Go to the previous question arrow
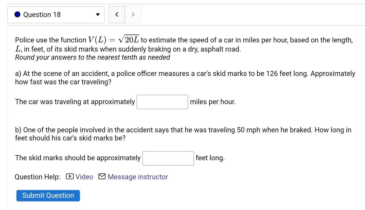Image resolution: width=365 pixels, height=210 pixels. [117, 15]
